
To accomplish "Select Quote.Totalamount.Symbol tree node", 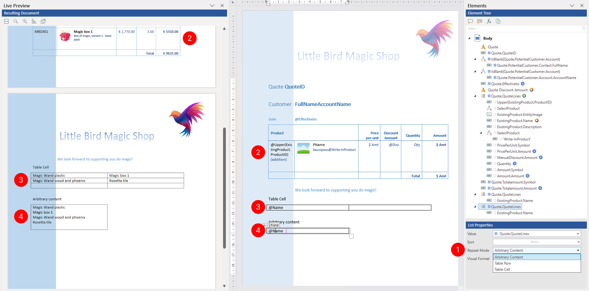I will 513,182.
